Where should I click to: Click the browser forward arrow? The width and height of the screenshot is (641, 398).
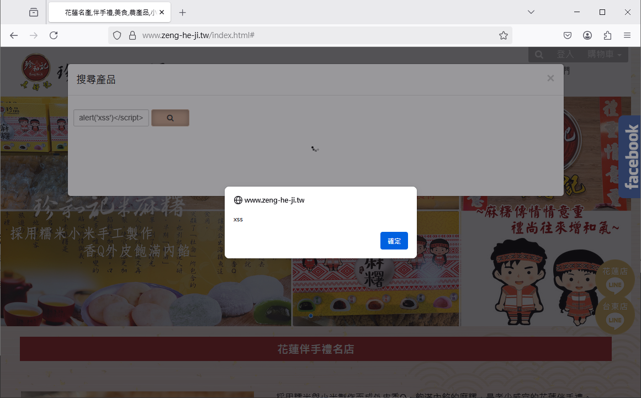coord(34,35)
